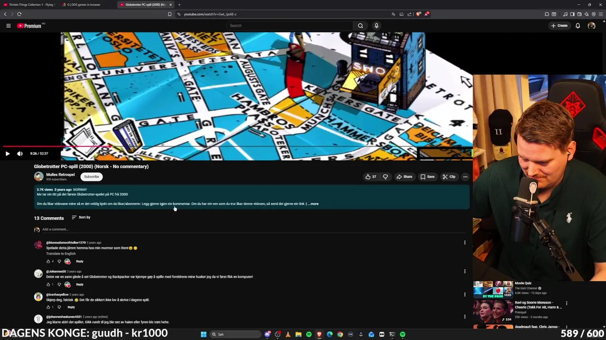Screen dimensions: 606x340
Task: Open options menu for @icanhasyellow comment
Action: 464,294
